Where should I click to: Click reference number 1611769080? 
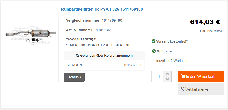click(133, 65)
